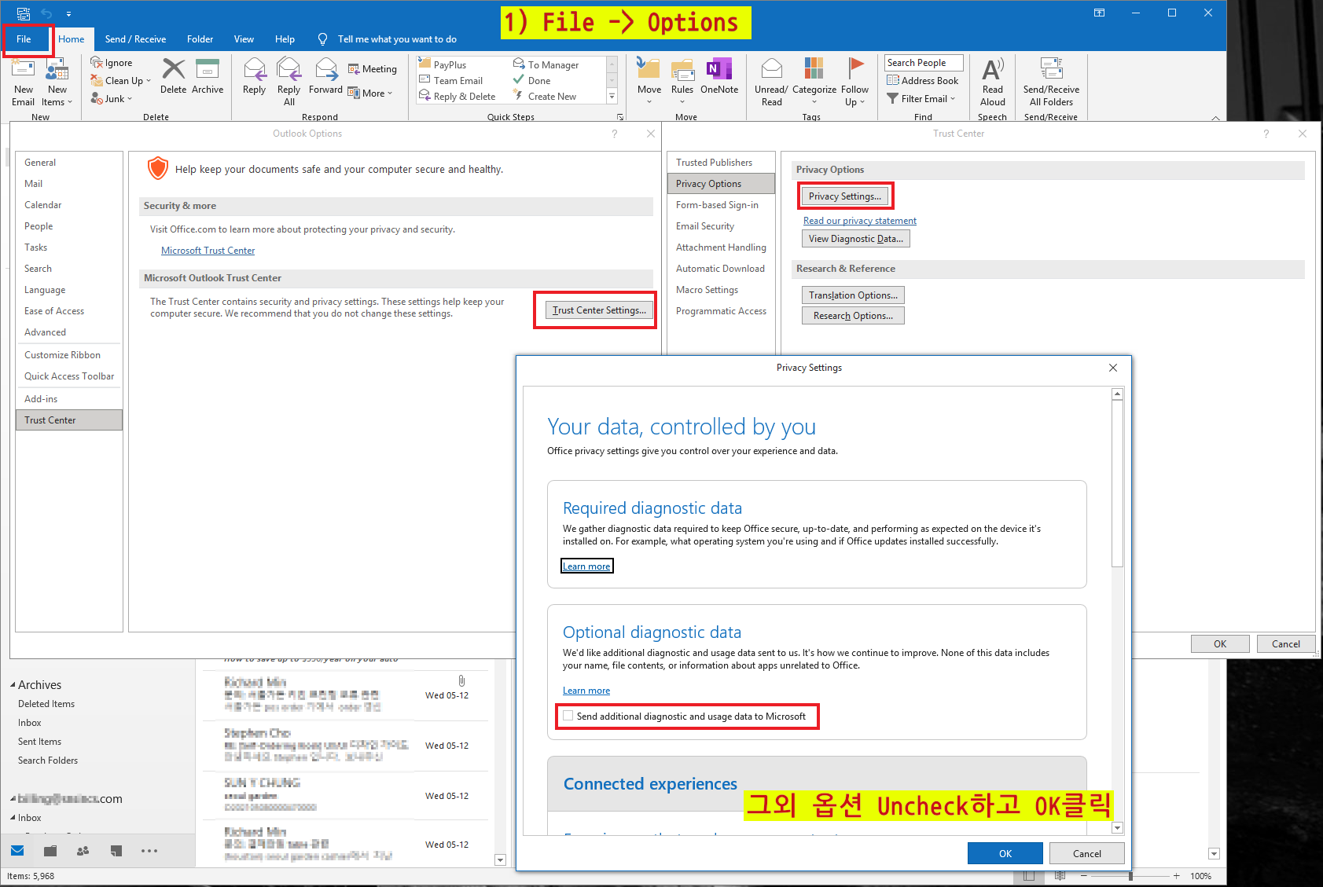Click the zoom slider in status bar
The width and height of the screenshot is (1323, 887).
tap(1130, 875)
